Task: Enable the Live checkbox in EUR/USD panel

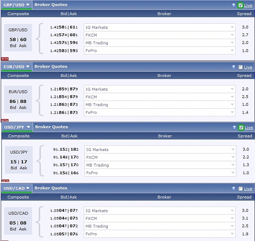Action: coord(240,67)
